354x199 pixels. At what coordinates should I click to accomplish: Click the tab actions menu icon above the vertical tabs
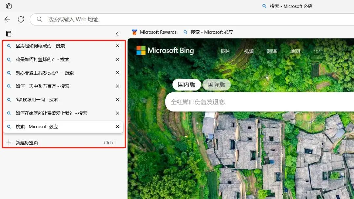click(x=9, y=34)
